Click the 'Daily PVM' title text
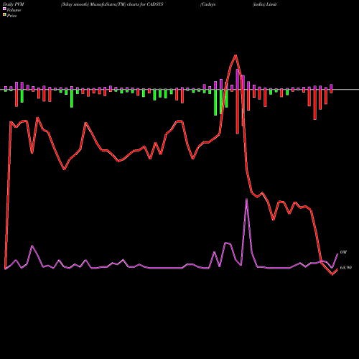 (14, 4)
